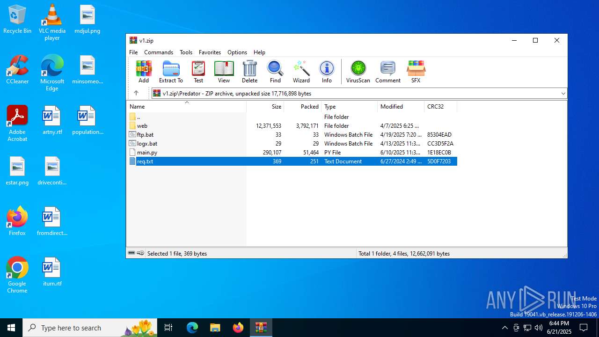
Task: Click the Firefox desktop shortcut
Action: pos(17,222)
